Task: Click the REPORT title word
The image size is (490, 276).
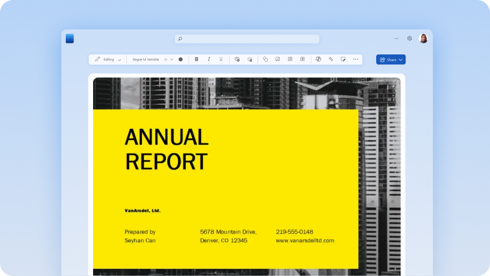Action: tap(166, 161)
